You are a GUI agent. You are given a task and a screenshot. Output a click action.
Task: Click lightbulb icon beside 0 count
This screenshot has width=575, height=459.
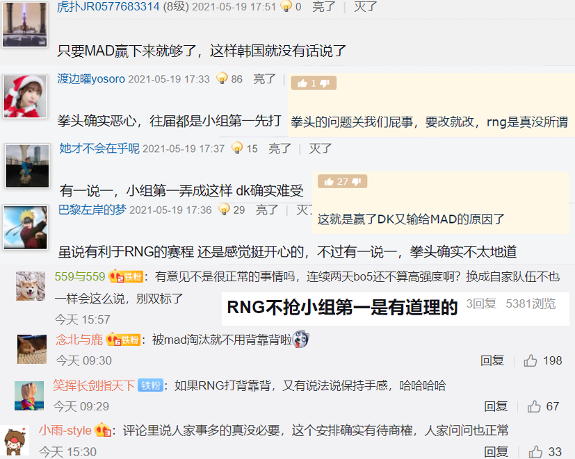[x=286, y=6]
